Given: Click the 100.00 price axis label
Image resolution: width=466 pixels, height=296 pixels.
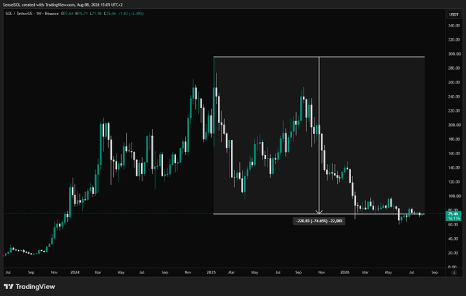Looking at the screenshot, I should coord(454,196).
